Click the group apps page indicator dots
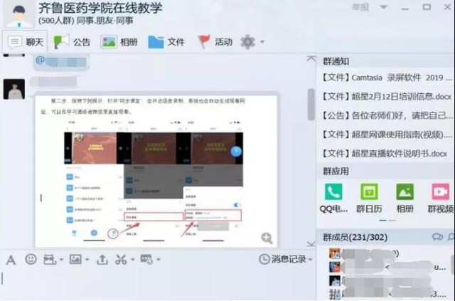 (387, 220)
